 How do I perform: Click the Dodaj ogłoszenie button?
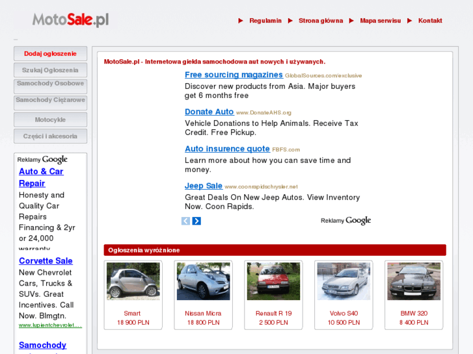point(50,54)
